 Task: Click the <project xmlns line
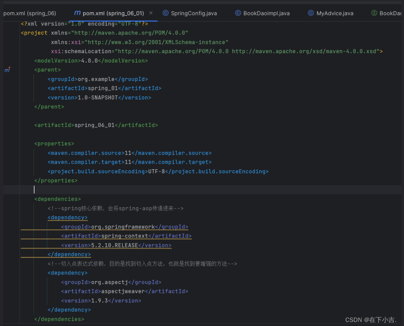pyautogui.click(x=105, y=33)
